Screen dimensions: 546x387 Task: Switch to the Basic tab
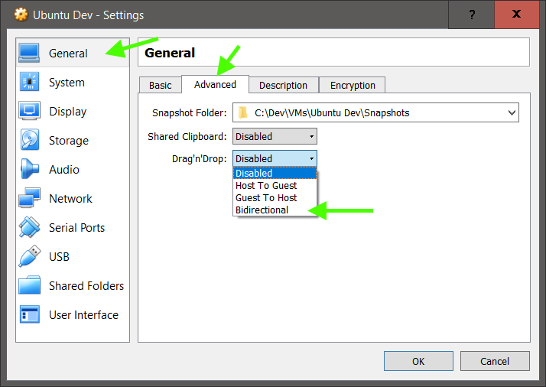[x=160, y=85]
